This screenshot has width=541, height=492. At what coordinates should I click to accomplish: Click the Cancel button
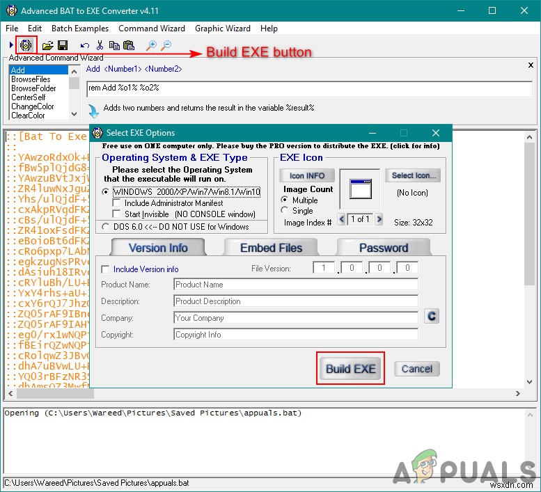(417, 369)
